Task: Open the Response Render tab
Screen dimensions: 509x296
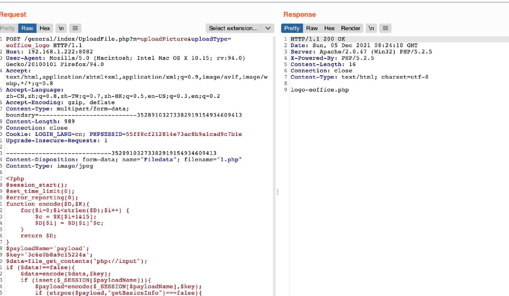Action: tap(351, 28)
